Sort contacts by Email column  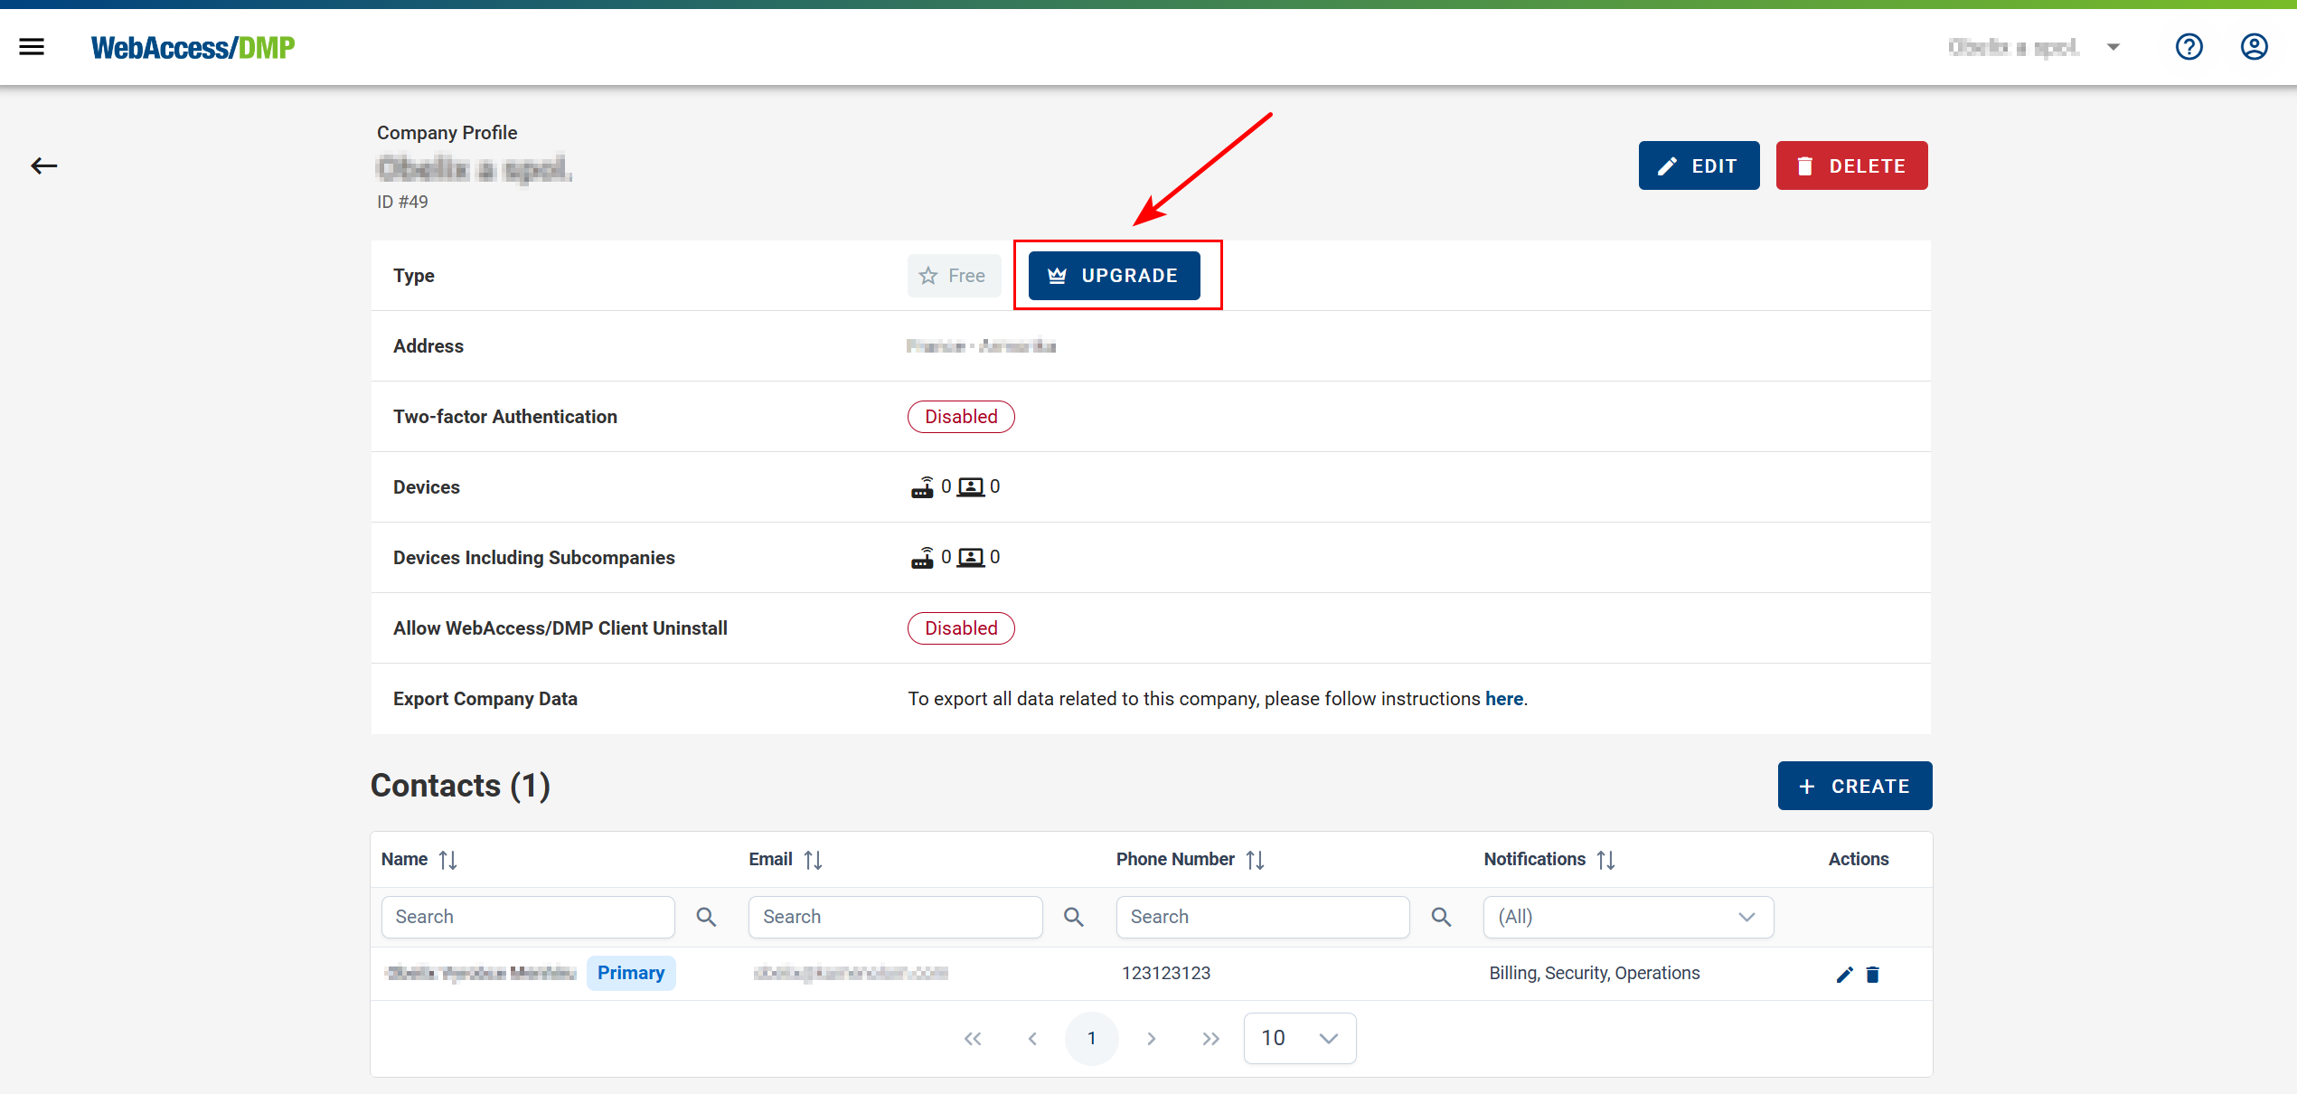[x=813, y=860]
